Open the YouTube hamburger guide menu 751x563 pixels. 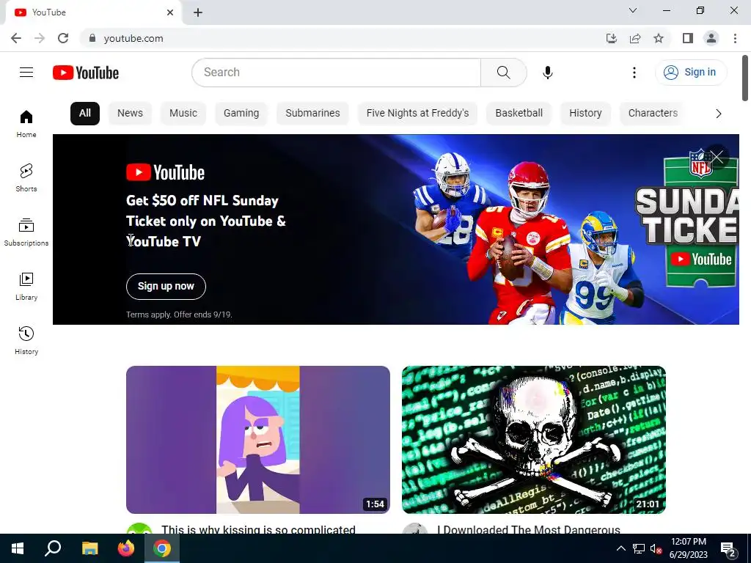click(26, 73)
